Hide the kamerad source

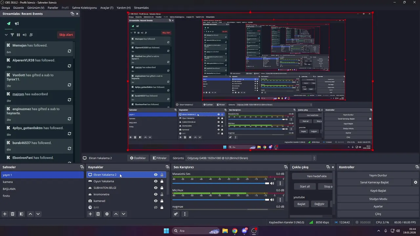[156, 201]
